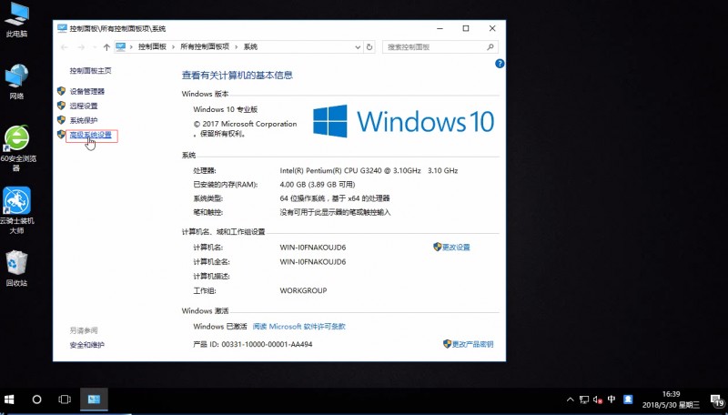Open 系统保护 link
728x415 pixels.
84,120
